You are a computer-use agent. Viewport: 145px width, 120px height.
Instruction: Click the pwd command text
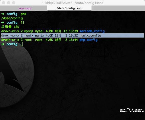click(x=23, y=14)
